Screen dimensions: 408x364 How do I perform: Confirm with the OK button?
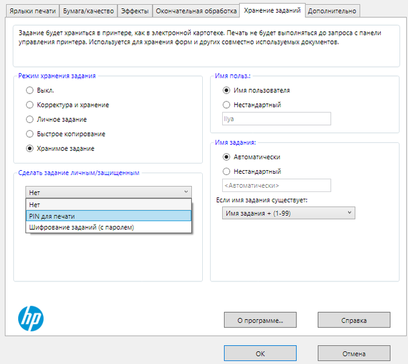(260, 353)
